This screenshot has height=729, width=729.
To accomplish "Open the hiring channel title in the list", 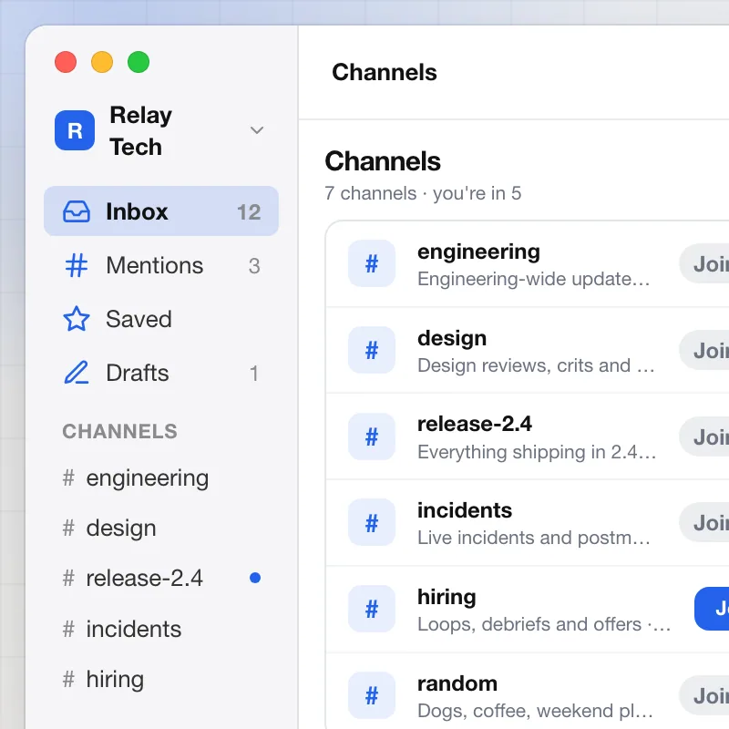I will 447,598.
